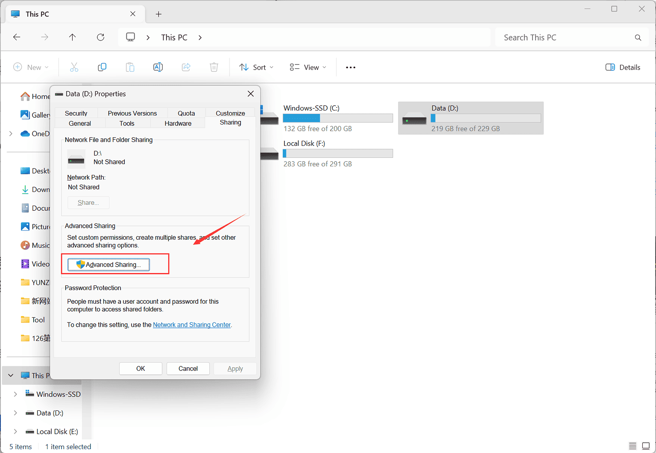Open the Sort dropdown
This screenshot has width=656, height=453.
click(256, 67)
